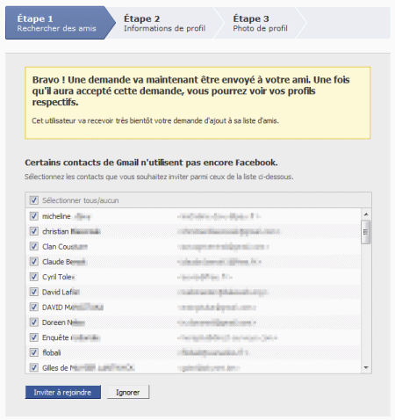The height and width of the screenshot is (420, 395).
Task: Click the contact list scroll up arrow
Action: [x=366, y=214]
